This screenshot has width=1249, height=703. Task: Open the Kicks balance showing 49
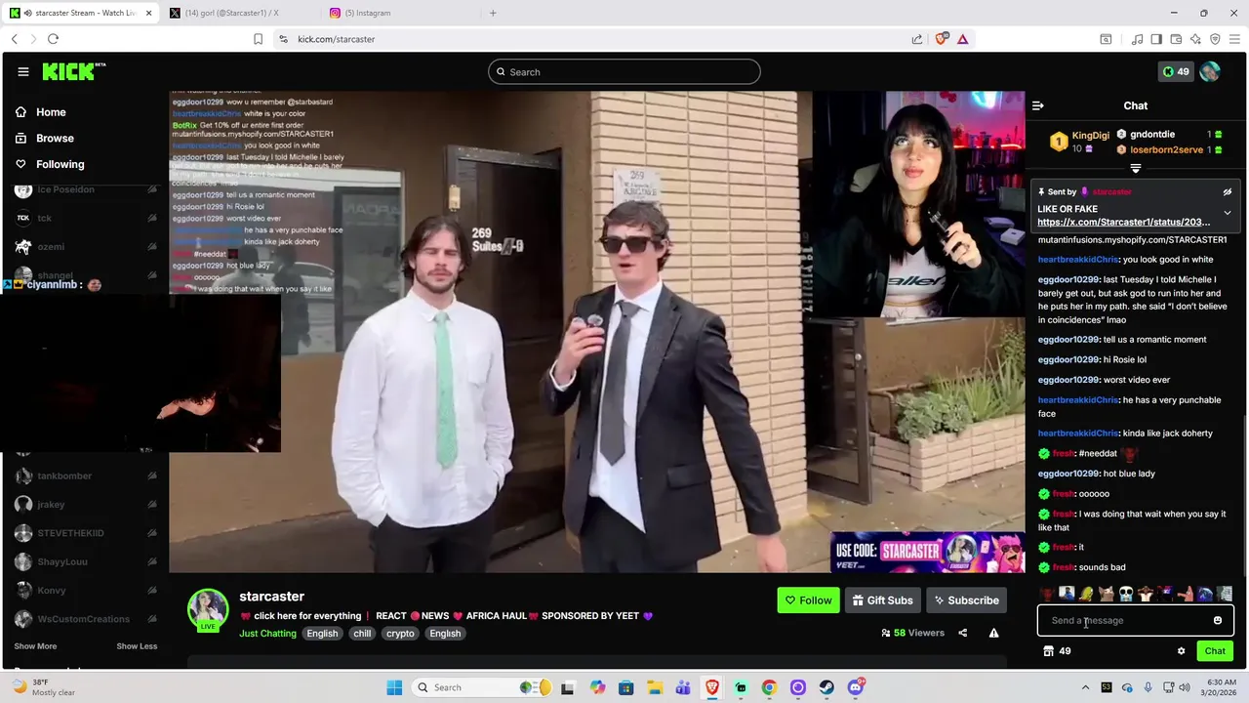click(x=1176, y=71)
